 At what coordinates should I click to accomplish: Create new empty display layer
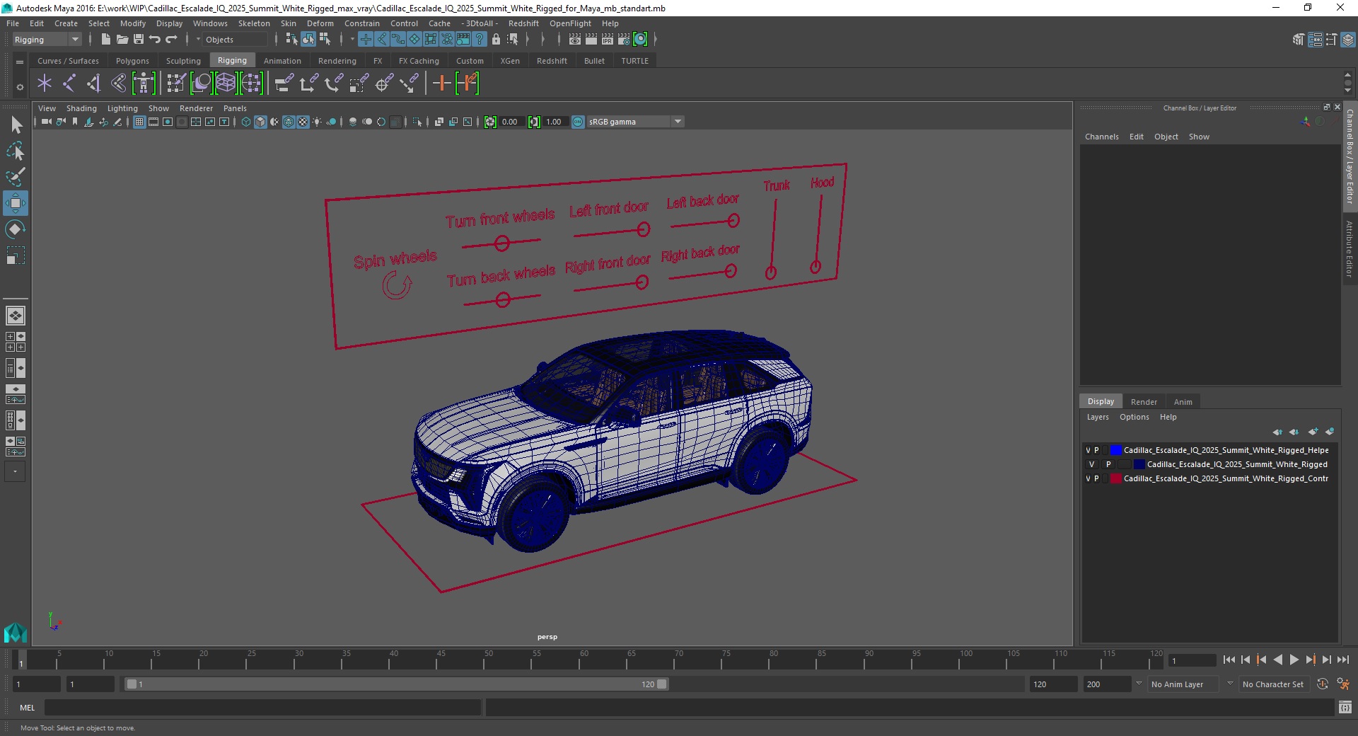[1313, 432]
